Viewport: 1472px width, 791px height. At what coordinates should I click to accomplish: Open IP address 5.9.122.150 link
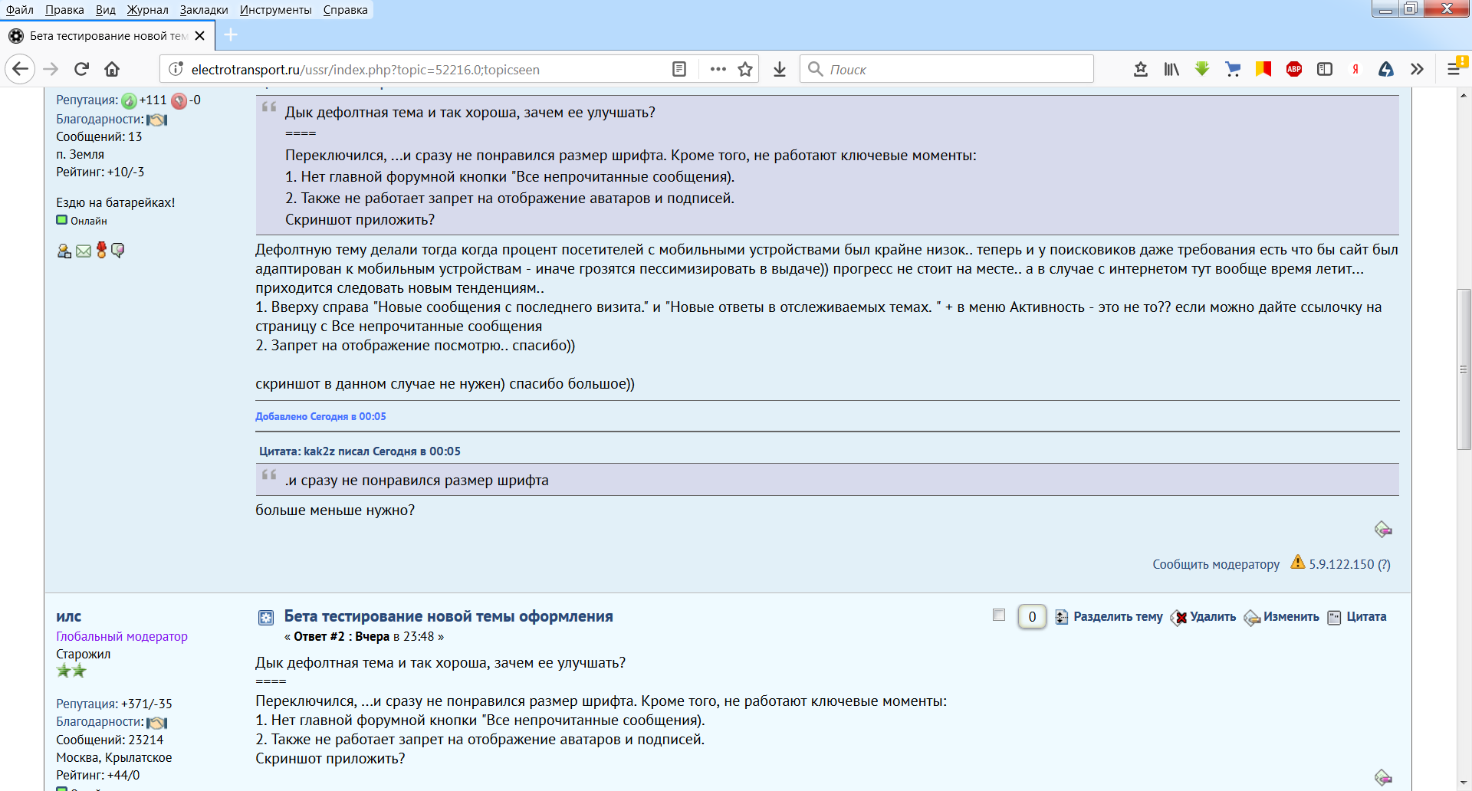click(x=1341, y=564)
